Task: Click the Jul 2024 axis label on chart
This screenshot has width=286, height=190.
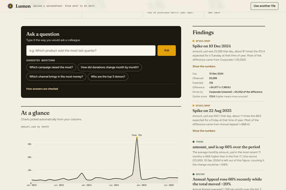Action: click(x=114, y=185)
